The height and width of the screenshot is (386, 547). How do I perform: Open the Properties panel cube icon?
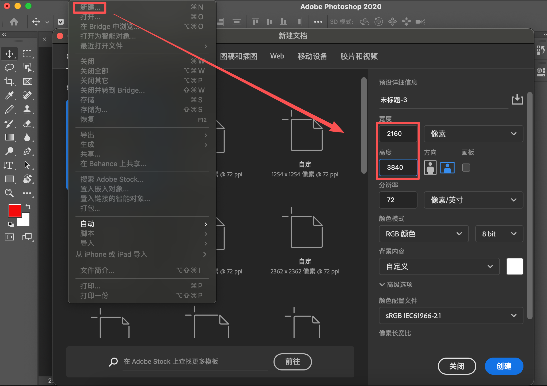coord(541,72)
